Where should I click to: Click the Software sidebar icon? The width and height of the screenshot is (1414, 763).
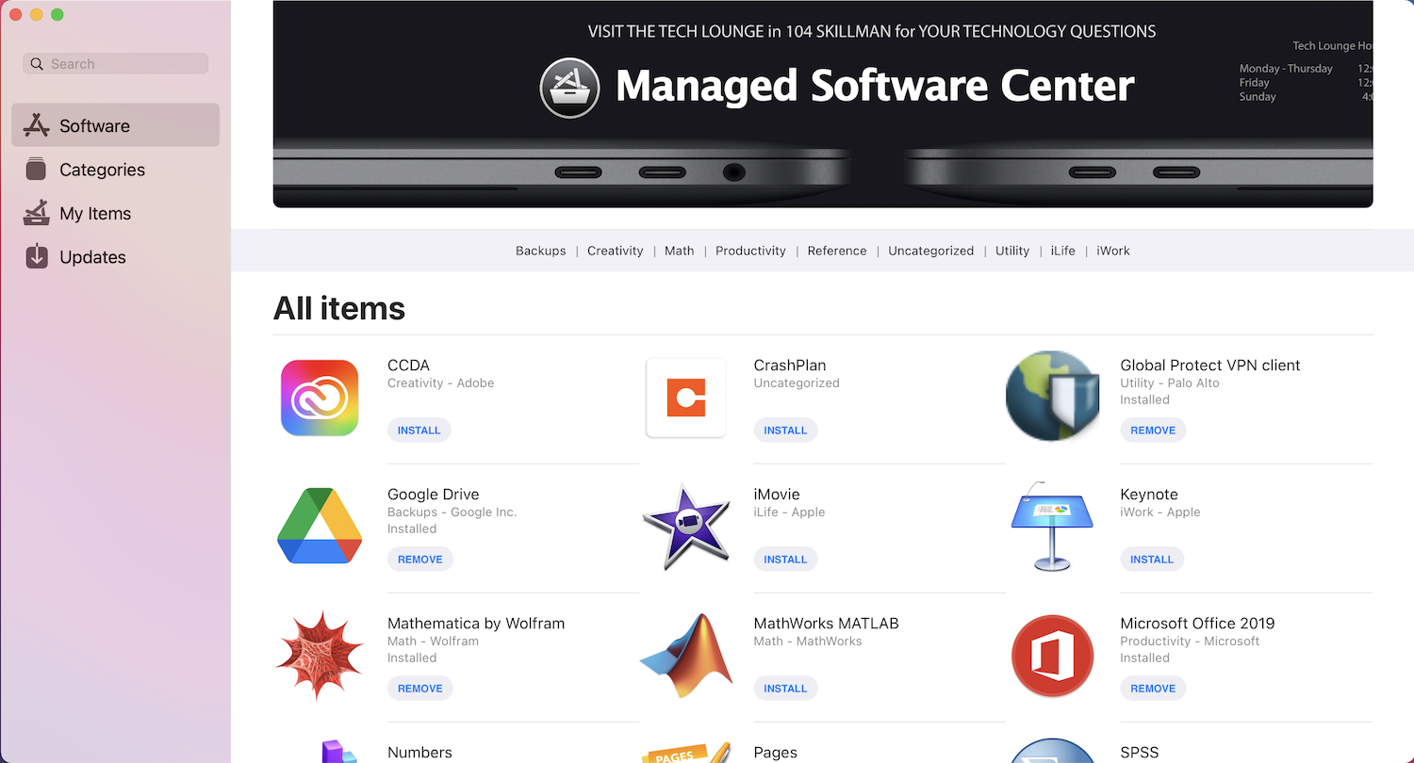36,125
